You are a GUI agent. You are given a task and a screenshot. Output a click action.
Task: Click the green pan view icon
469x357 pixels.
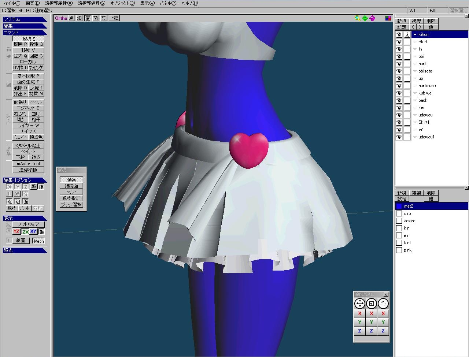[x=365, y=18]
